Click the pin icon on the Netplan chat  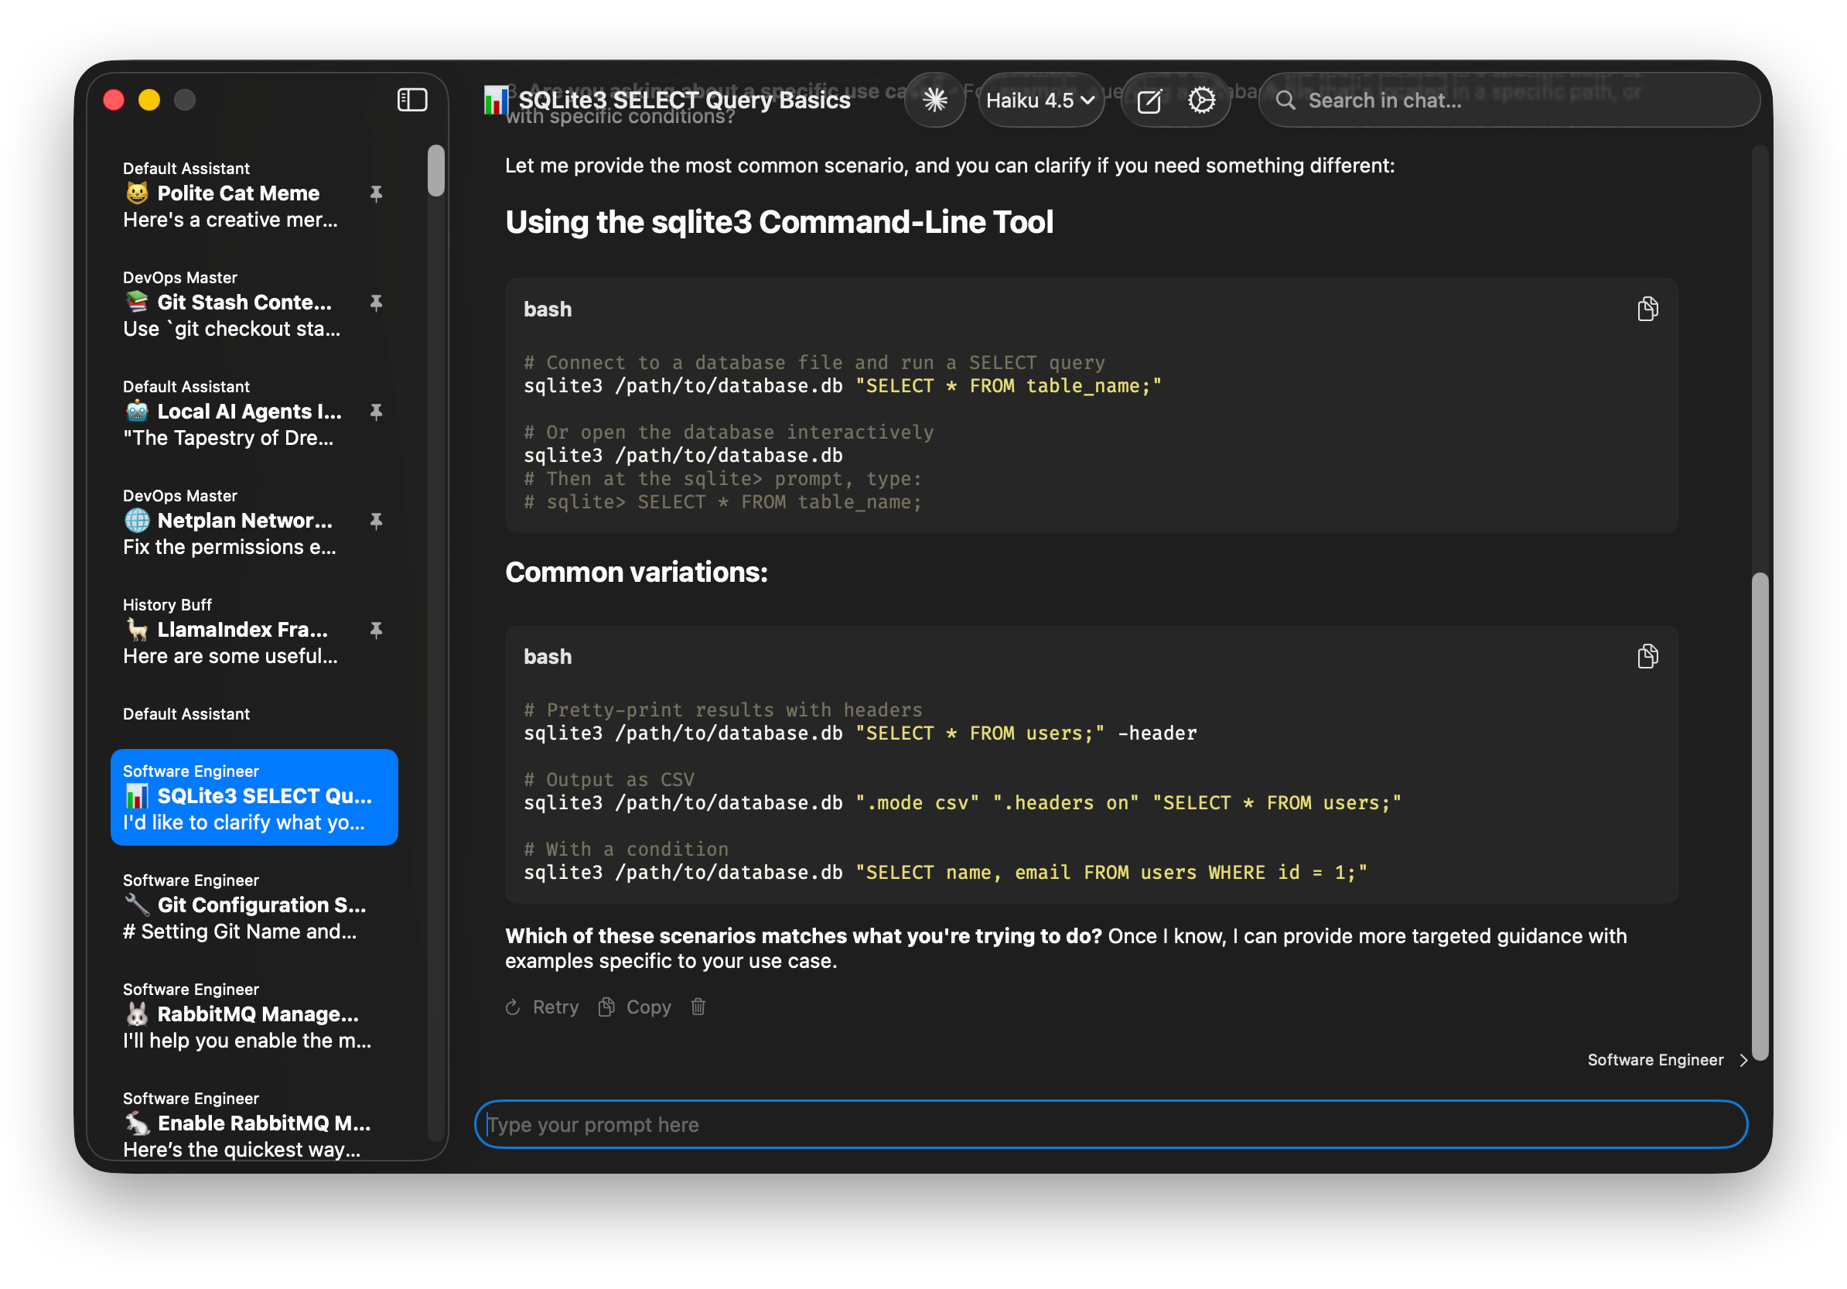[376, 521]
